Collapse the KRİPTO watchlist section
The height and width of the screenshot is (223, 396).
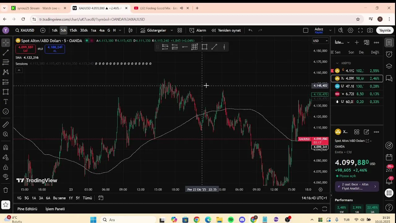[x=337, y=63]
